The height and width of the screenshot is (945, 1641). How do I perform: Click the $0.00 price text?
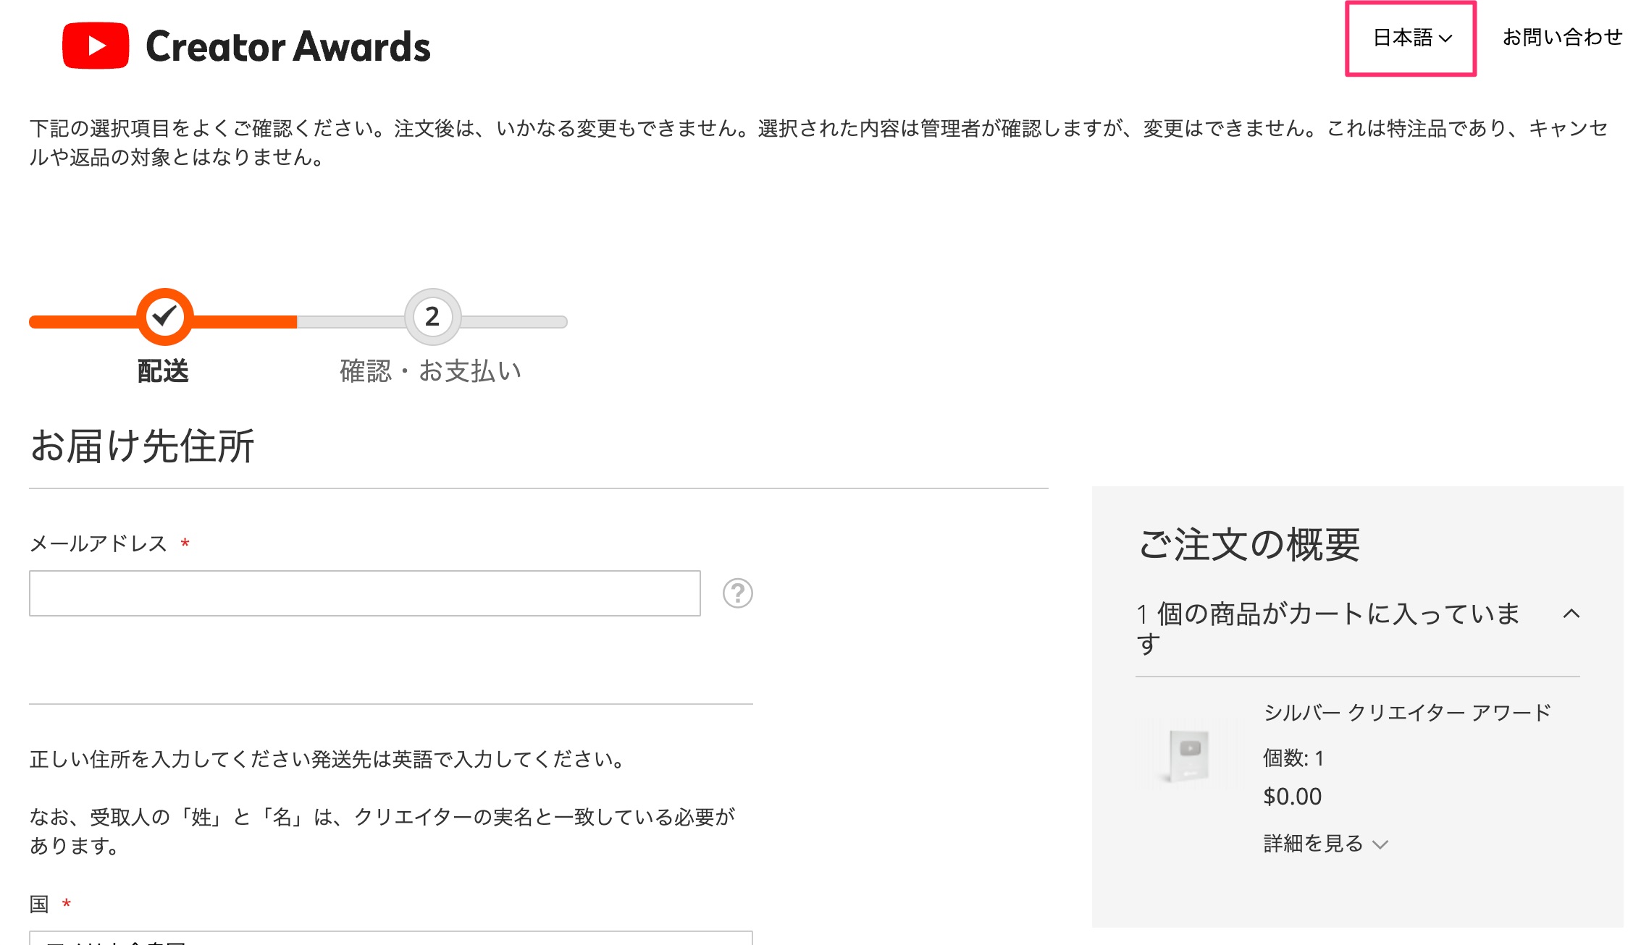pos(1293,797)
